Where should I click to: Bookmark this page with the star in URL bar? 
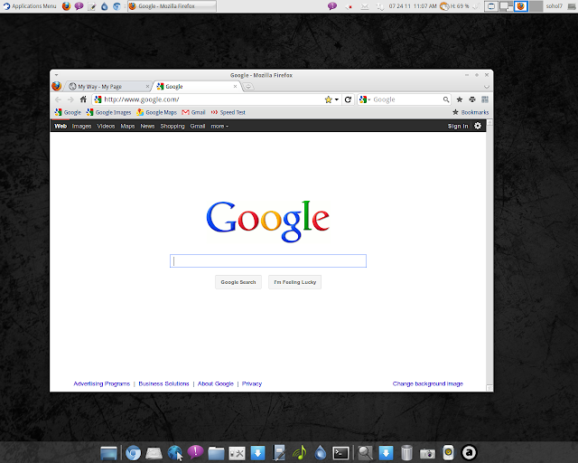click(x=328, y=99)
